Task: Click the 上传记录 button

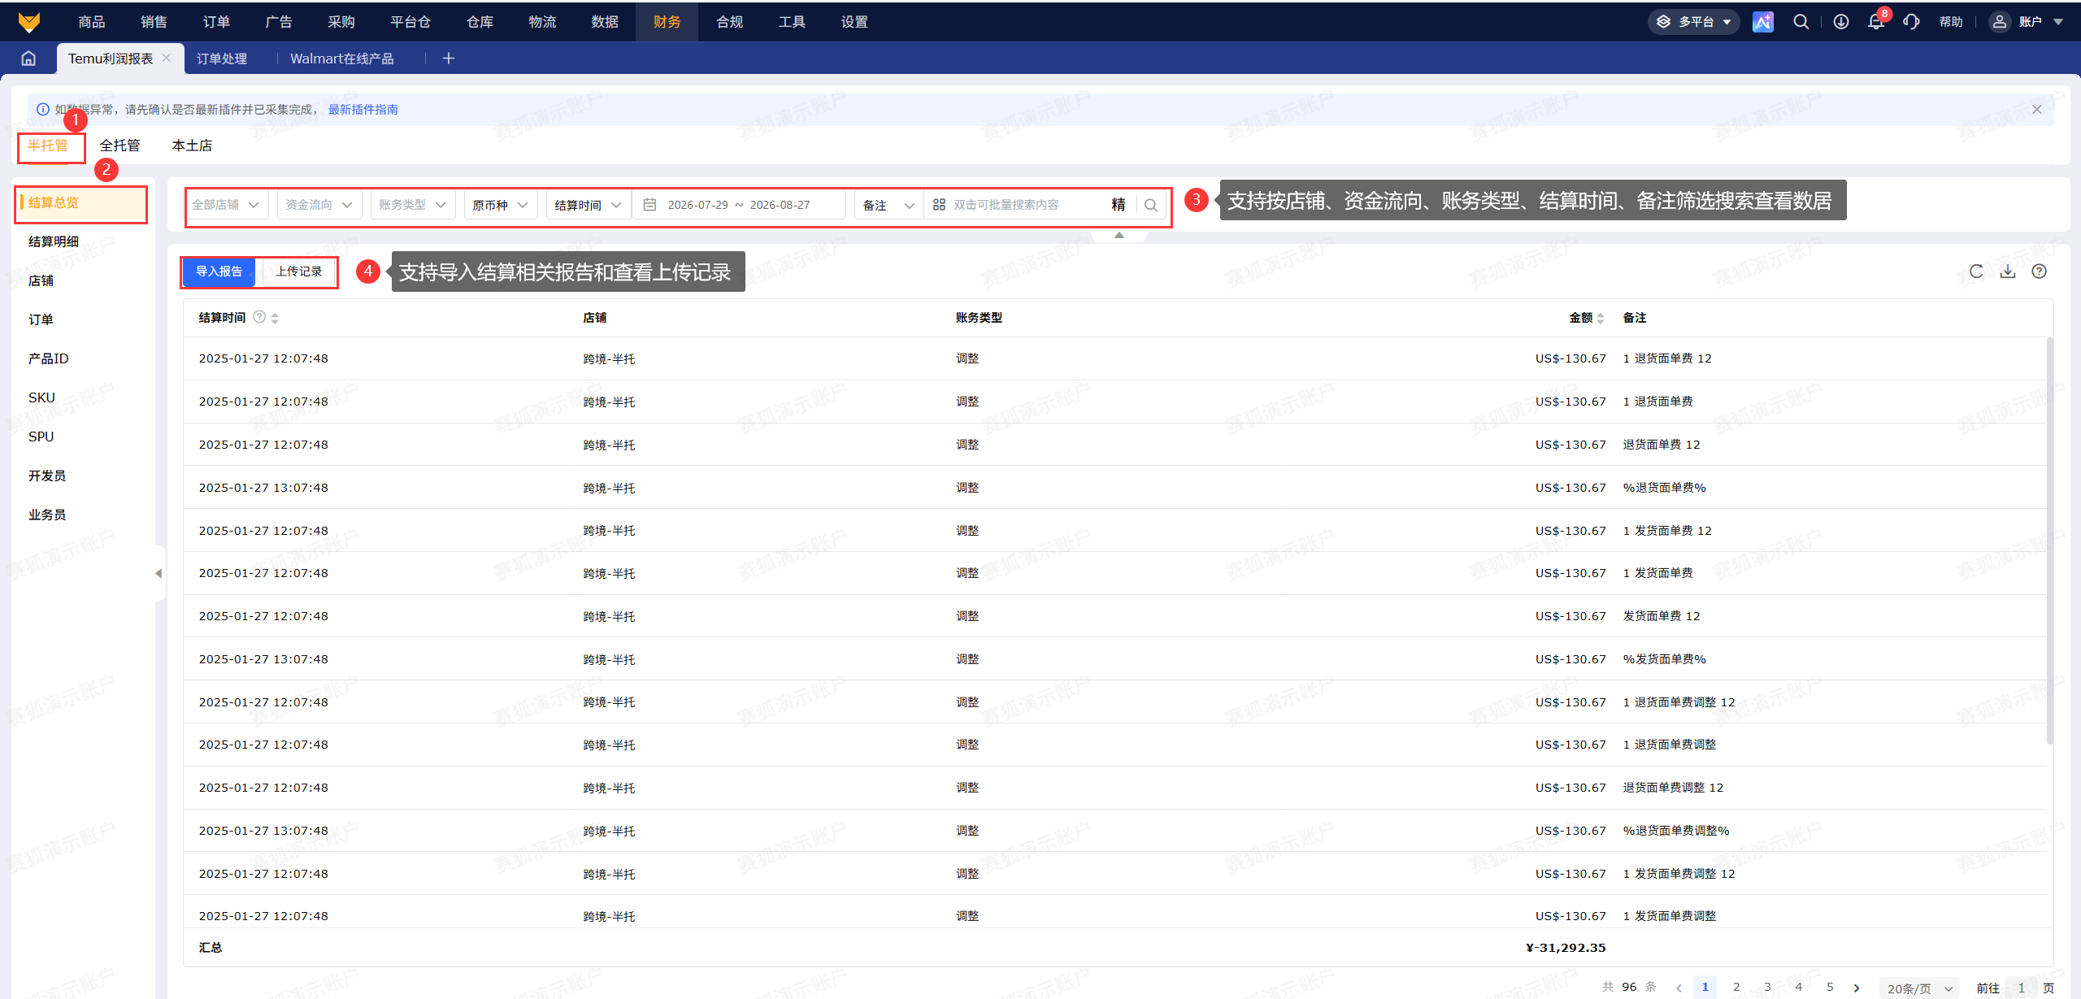Action: tap(298, 271)
